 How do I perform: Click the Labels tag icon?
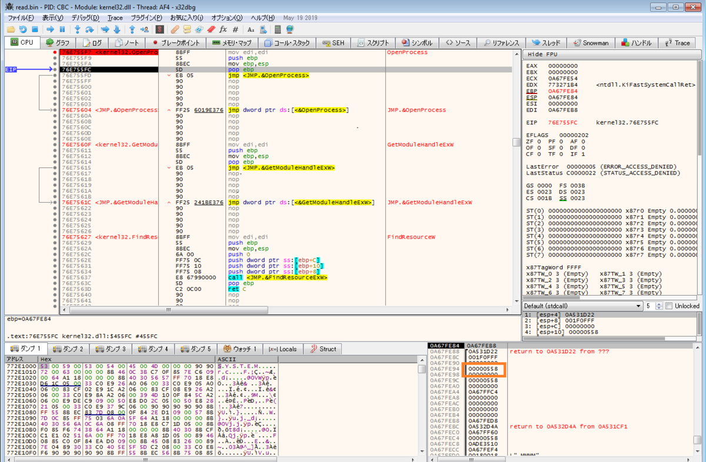coord(199,29)
